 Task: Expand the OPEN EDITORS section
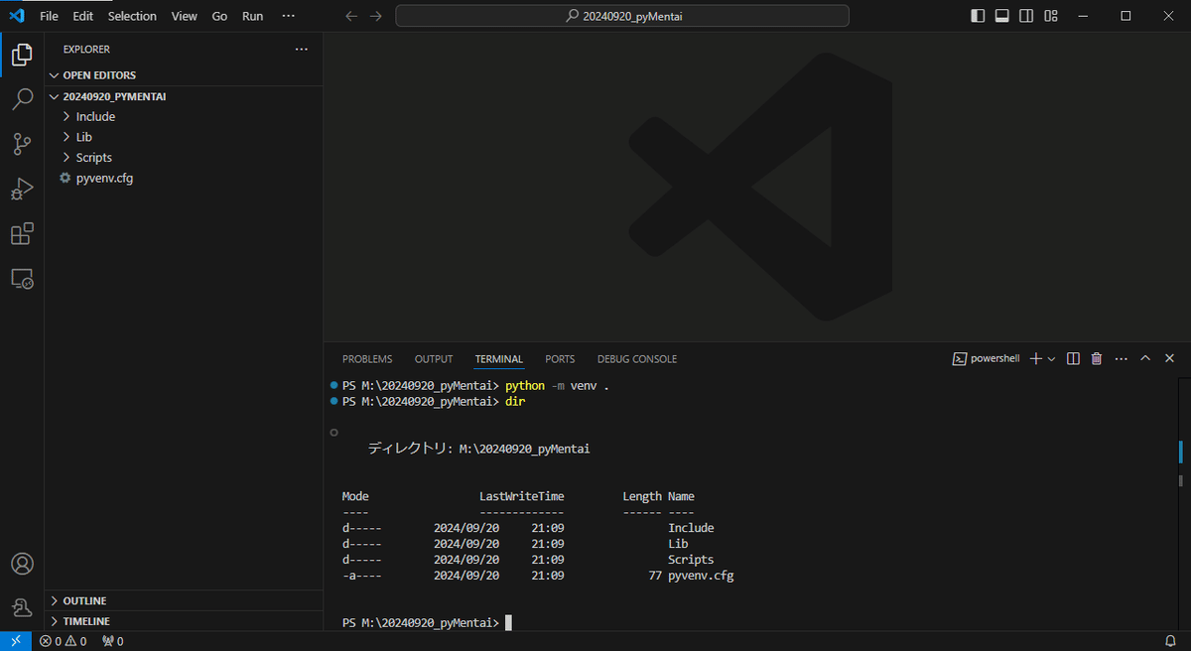click(x=184, y=75)
